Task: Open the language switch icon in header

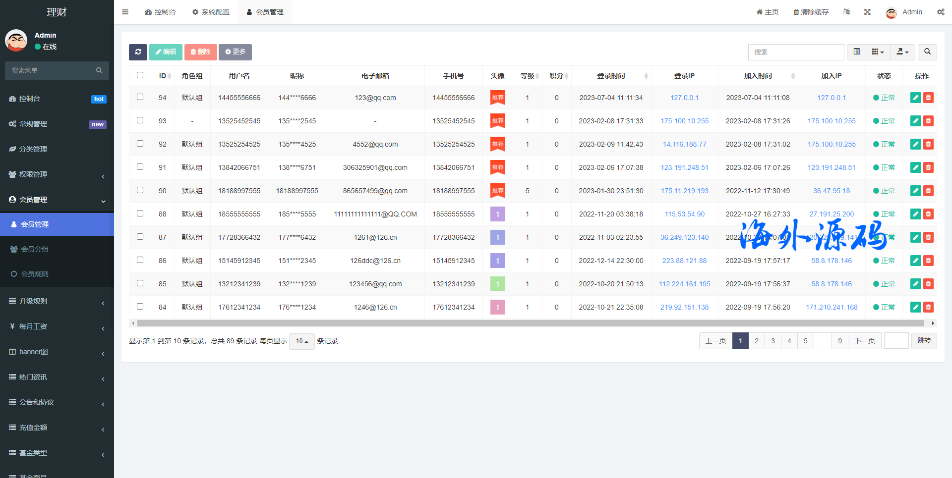Action: coord(846,12)
